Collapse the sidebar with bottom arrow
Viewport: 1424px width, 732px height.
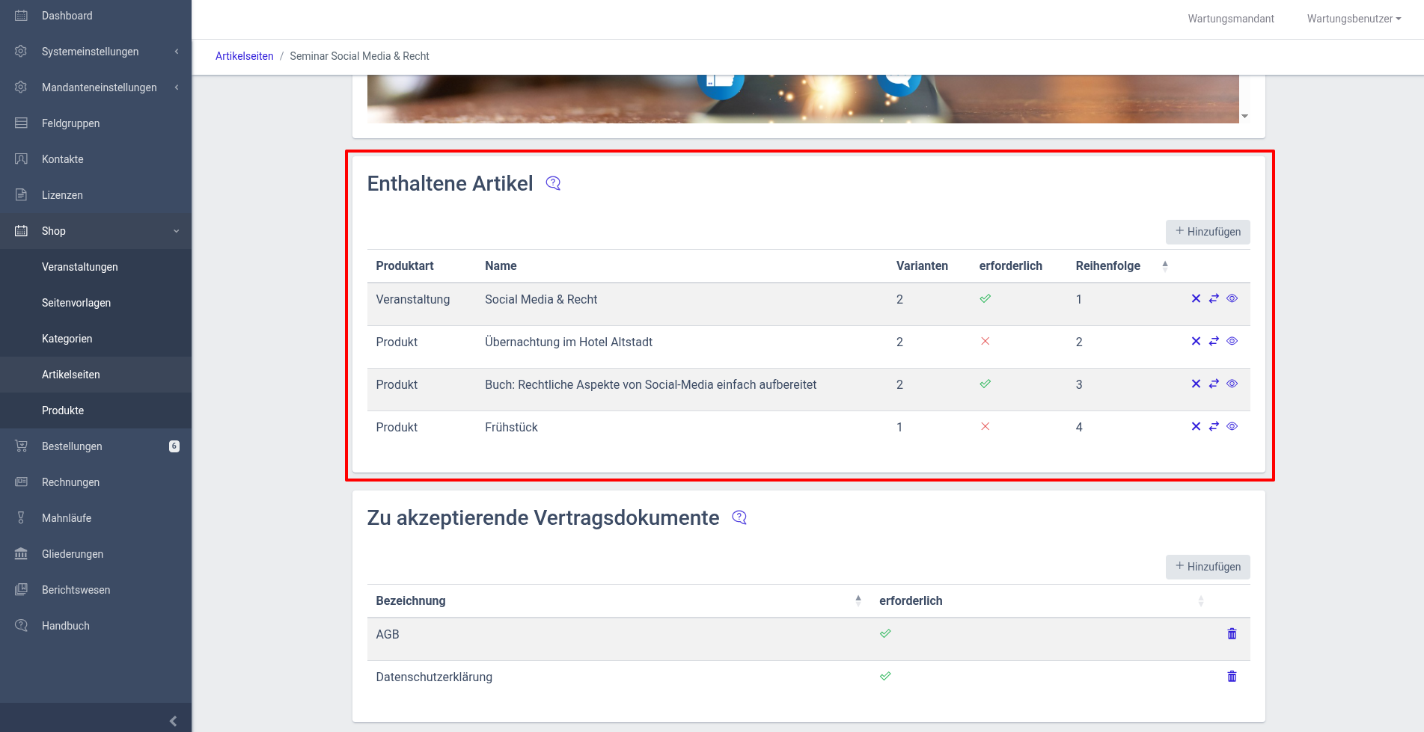pos(173,721)
